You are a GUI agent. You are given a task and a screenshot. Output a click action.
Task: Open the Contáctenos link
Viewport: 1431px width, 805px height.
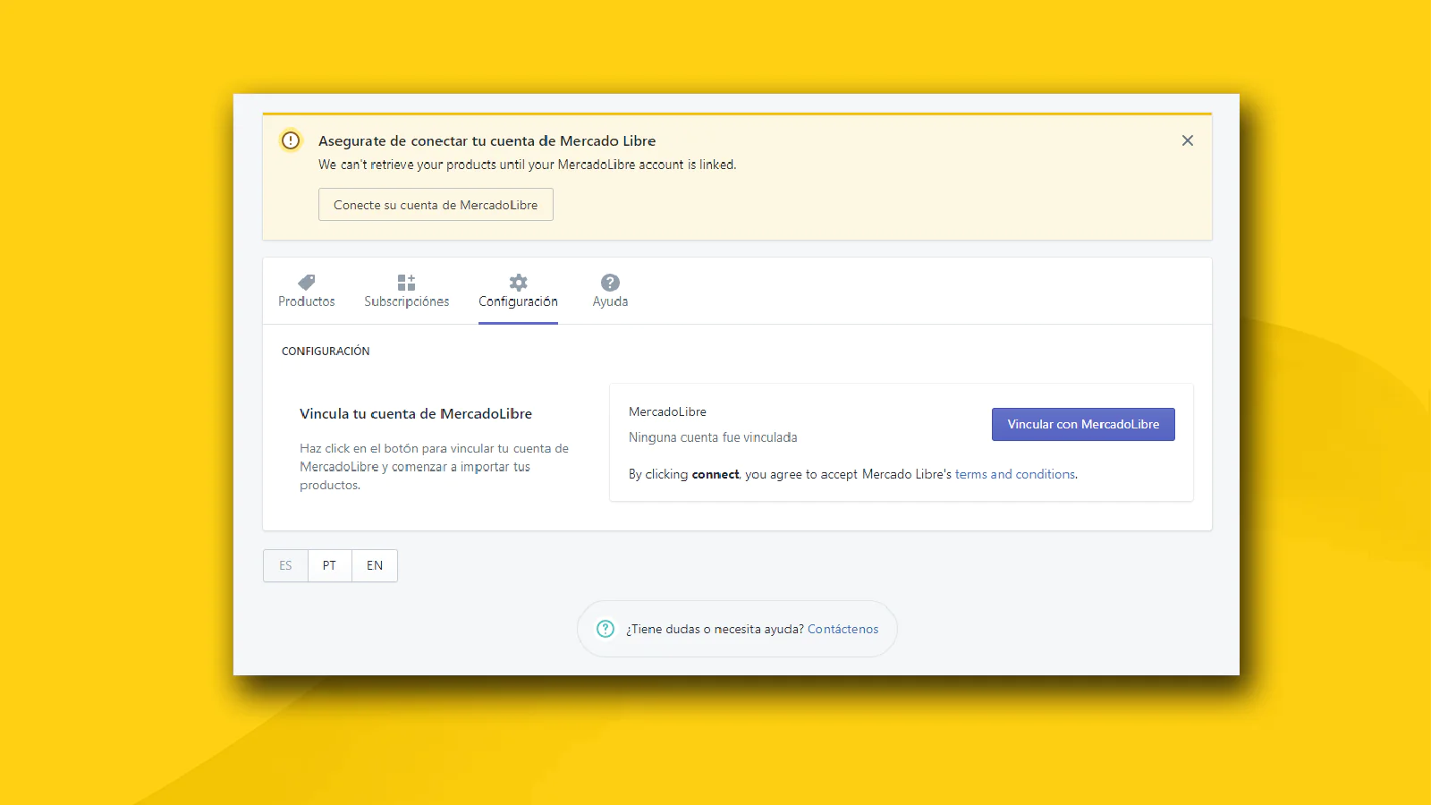(843, 630)
